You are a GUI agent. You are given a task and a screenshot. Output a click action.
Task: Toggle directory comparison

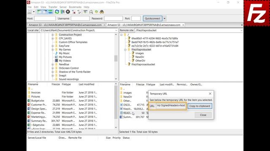91,12
